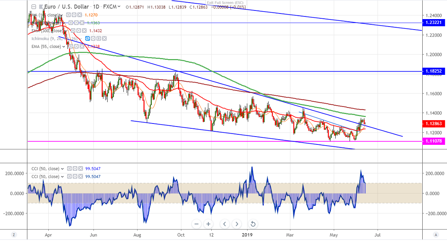Select the 1.23221 horizontal line price label
Screen dimensions: 447x241
point(434,22)
